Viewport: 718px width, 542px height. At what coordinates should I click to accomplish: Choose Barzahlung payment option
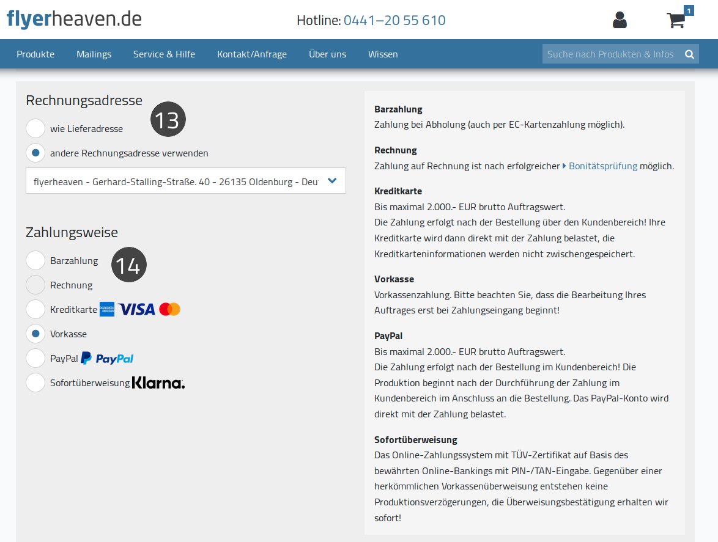click(x=35, y=260)
